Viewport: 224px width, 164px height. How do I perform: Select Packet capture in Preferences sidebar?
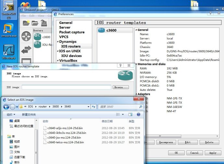tap(72, 32)
